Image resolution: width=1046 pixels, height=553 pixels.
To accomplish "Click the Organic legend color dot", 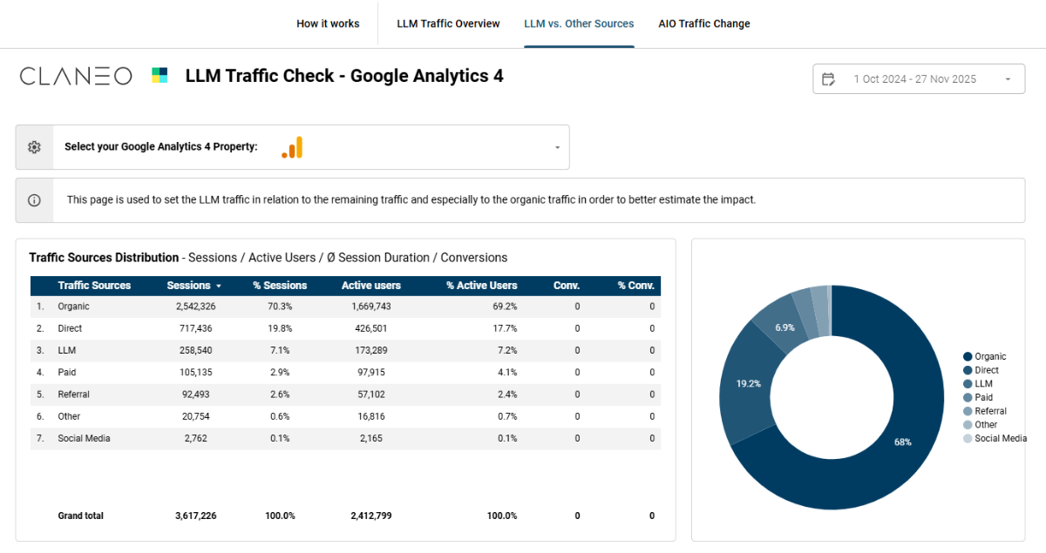I will [x=968, y=357].
